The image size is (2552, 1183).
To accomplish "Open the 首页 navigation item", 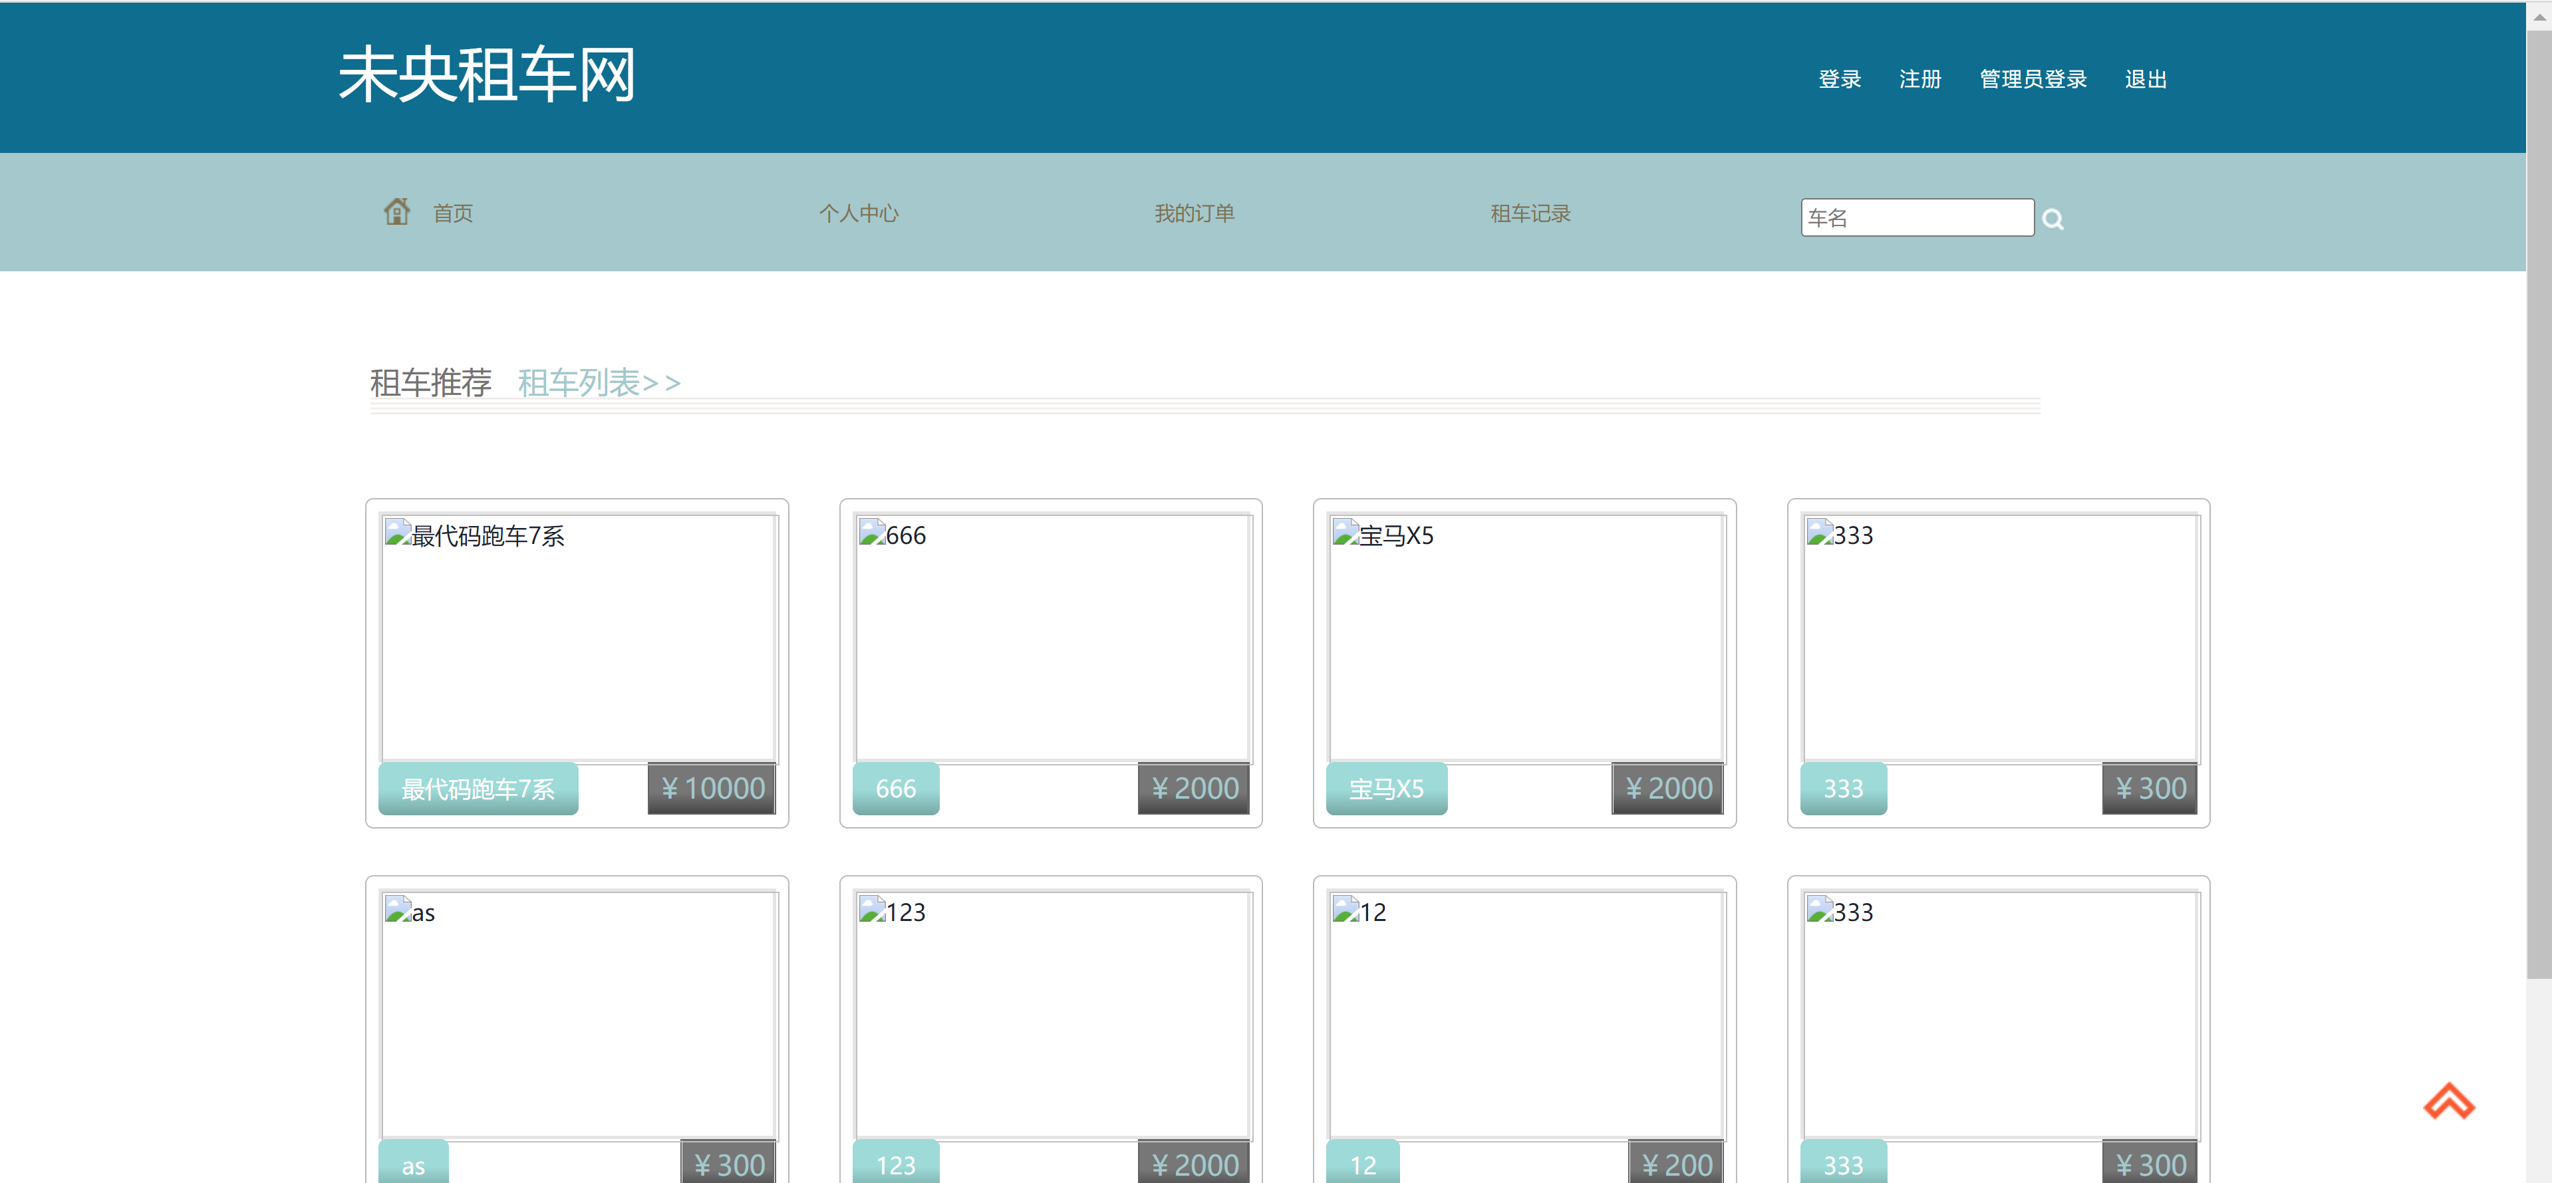I will [452, 212].
